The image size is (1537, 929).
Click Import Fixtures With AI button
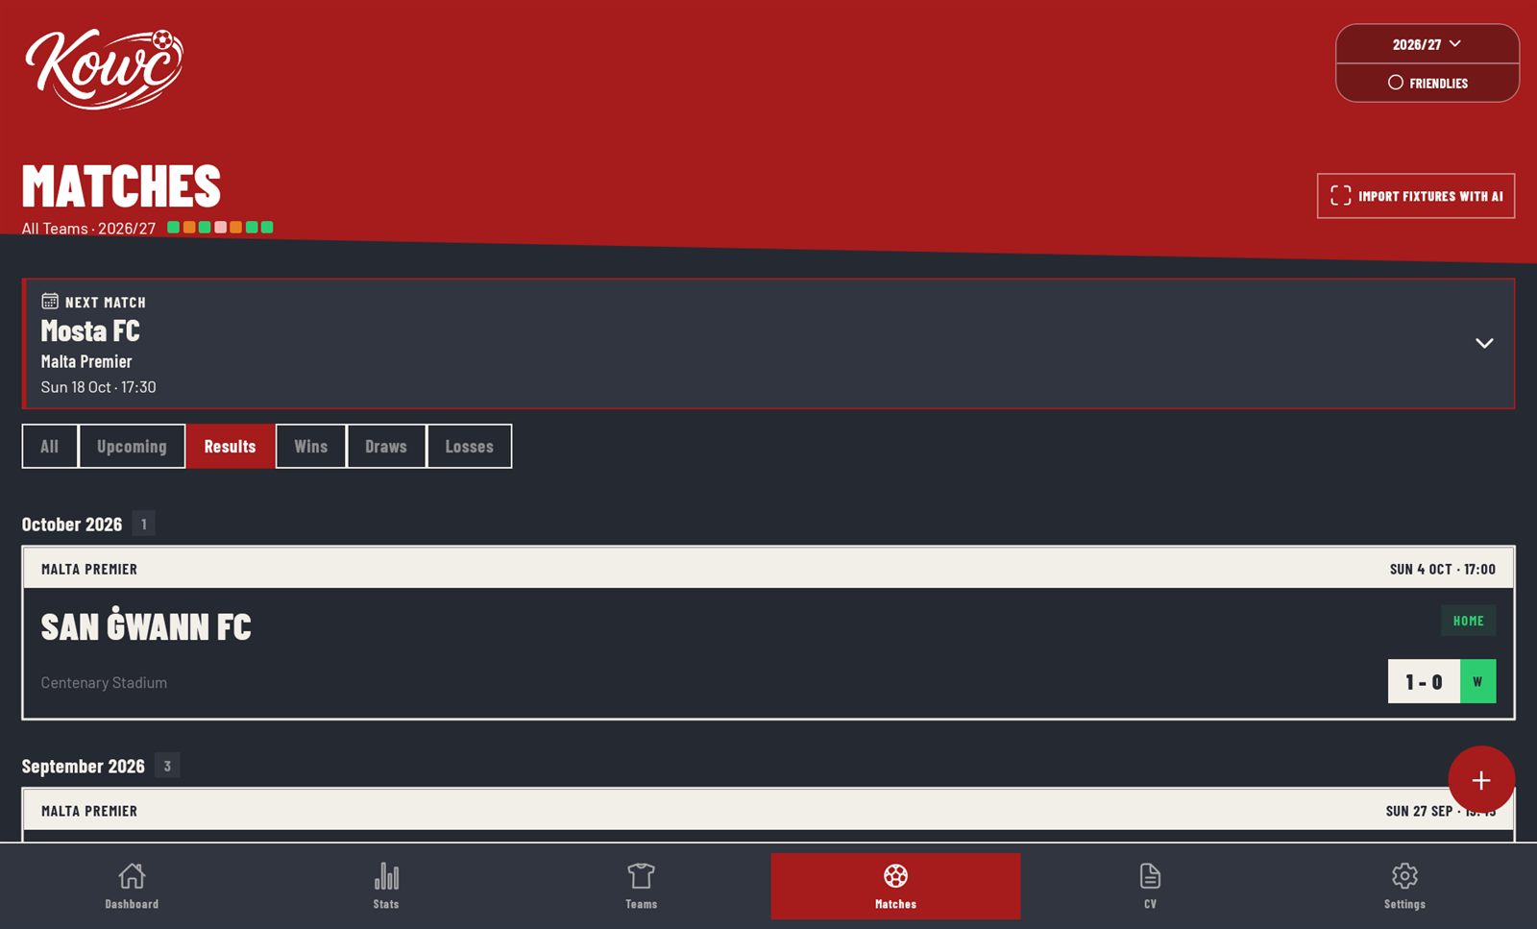point(1416,196)
